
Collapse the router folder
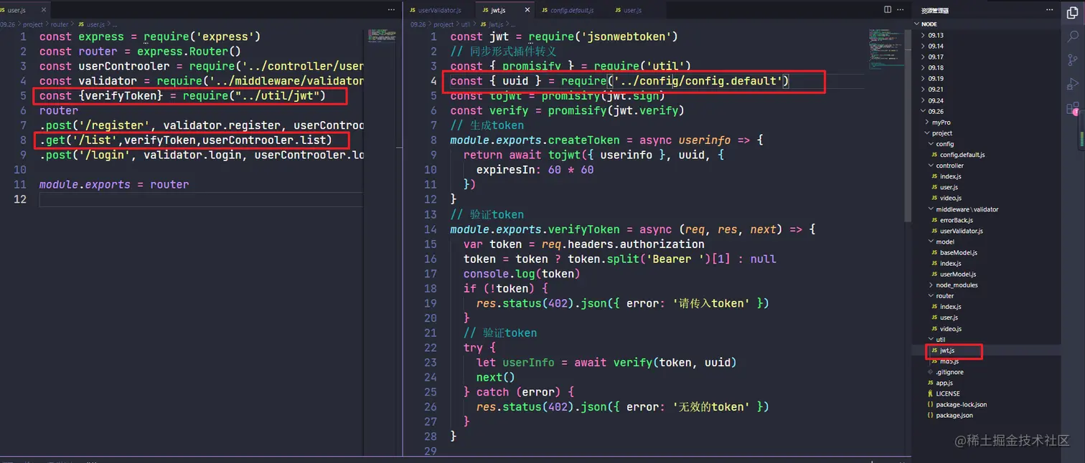[944, 296]
